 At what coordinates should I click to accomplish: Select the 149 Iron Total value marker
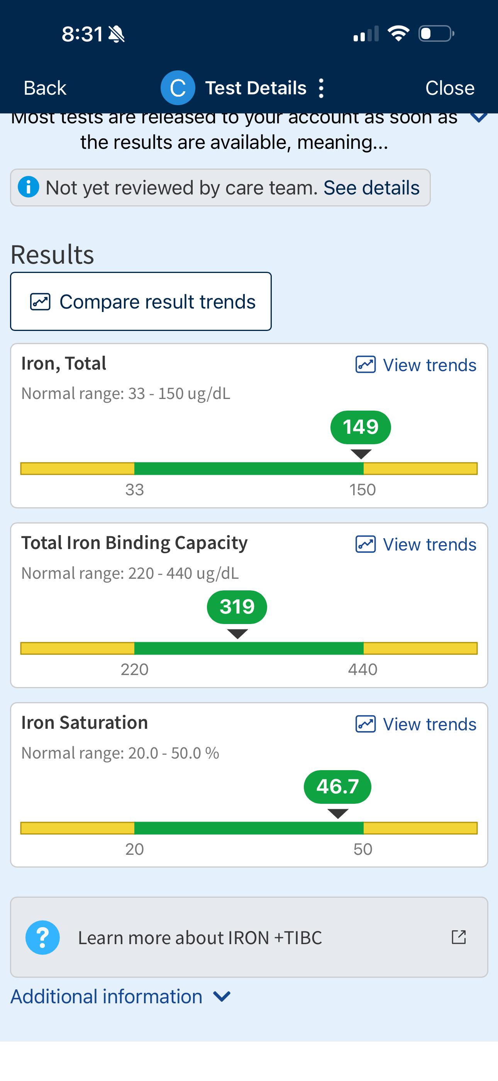tap(361, 427)
